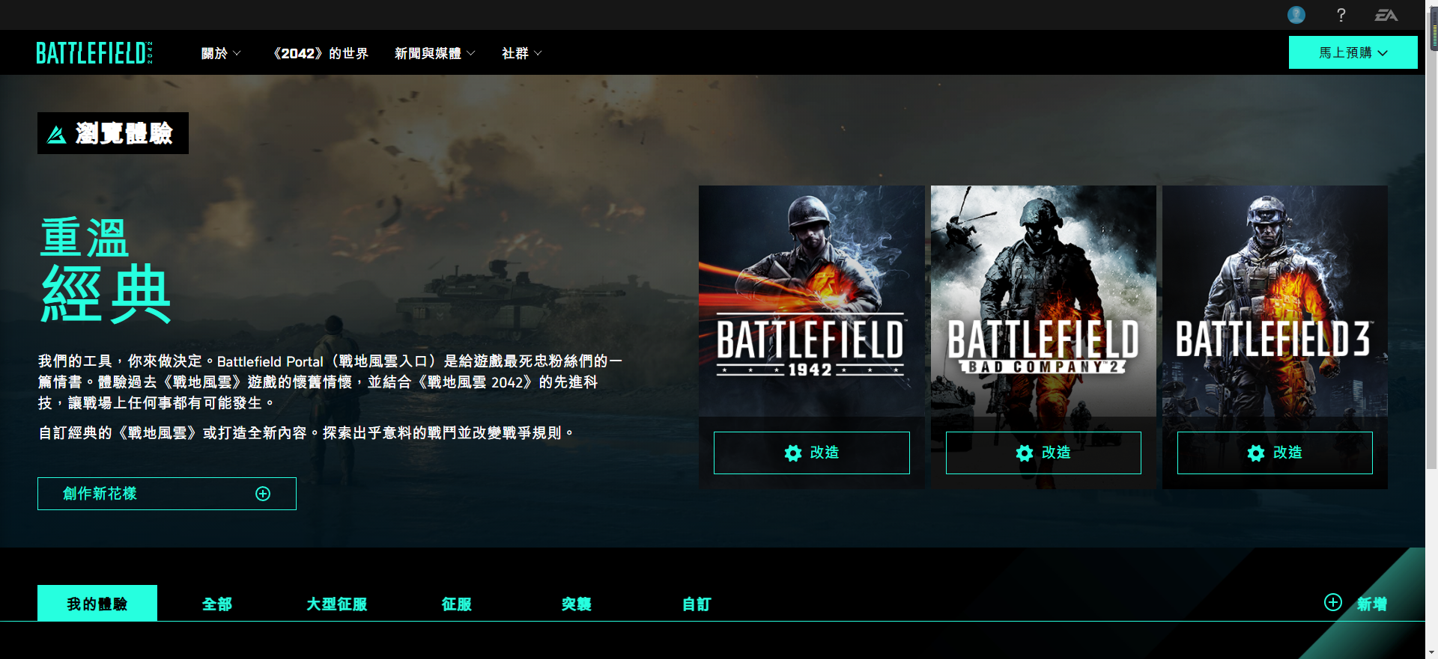This screenshot has height=659, width=1438.
Task: Select the Battlefield 1942 cover art
Action: tap(812, 301)
